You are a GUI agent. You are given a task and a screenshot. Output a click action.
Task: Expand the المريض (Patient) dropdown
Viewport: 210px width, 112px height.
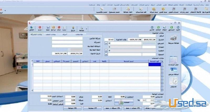coord(109,43)
